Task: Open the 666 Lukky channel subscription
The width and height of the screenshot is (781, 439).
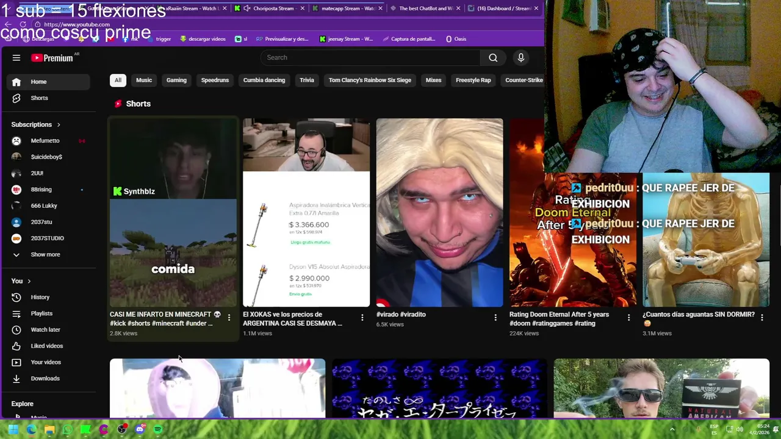Action: pos(48,205)
